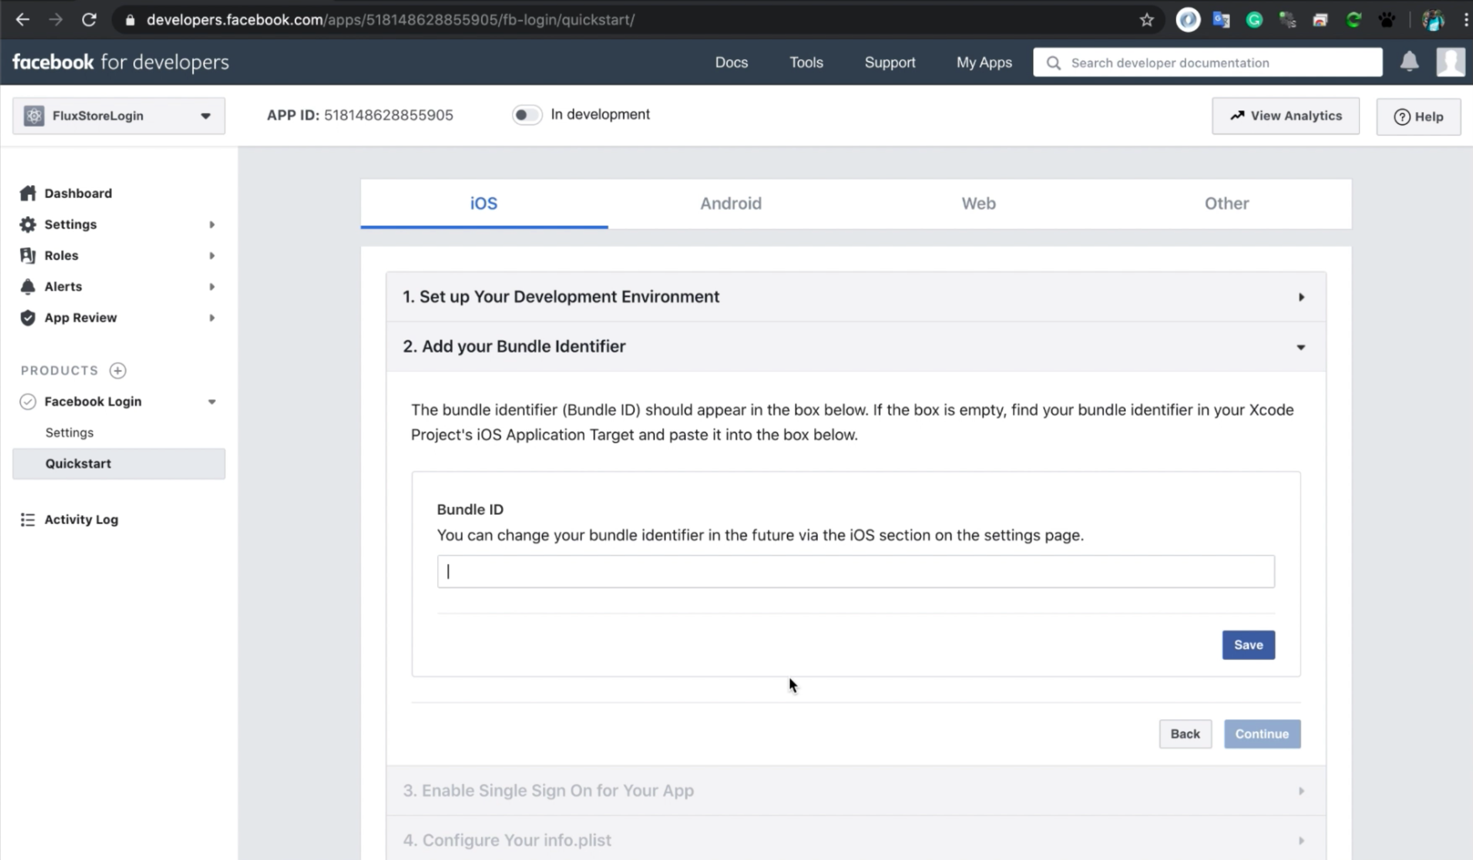Toggle the In development status switch
Image resolution: width=1473 pixels, height=860 pixels.
526,115
